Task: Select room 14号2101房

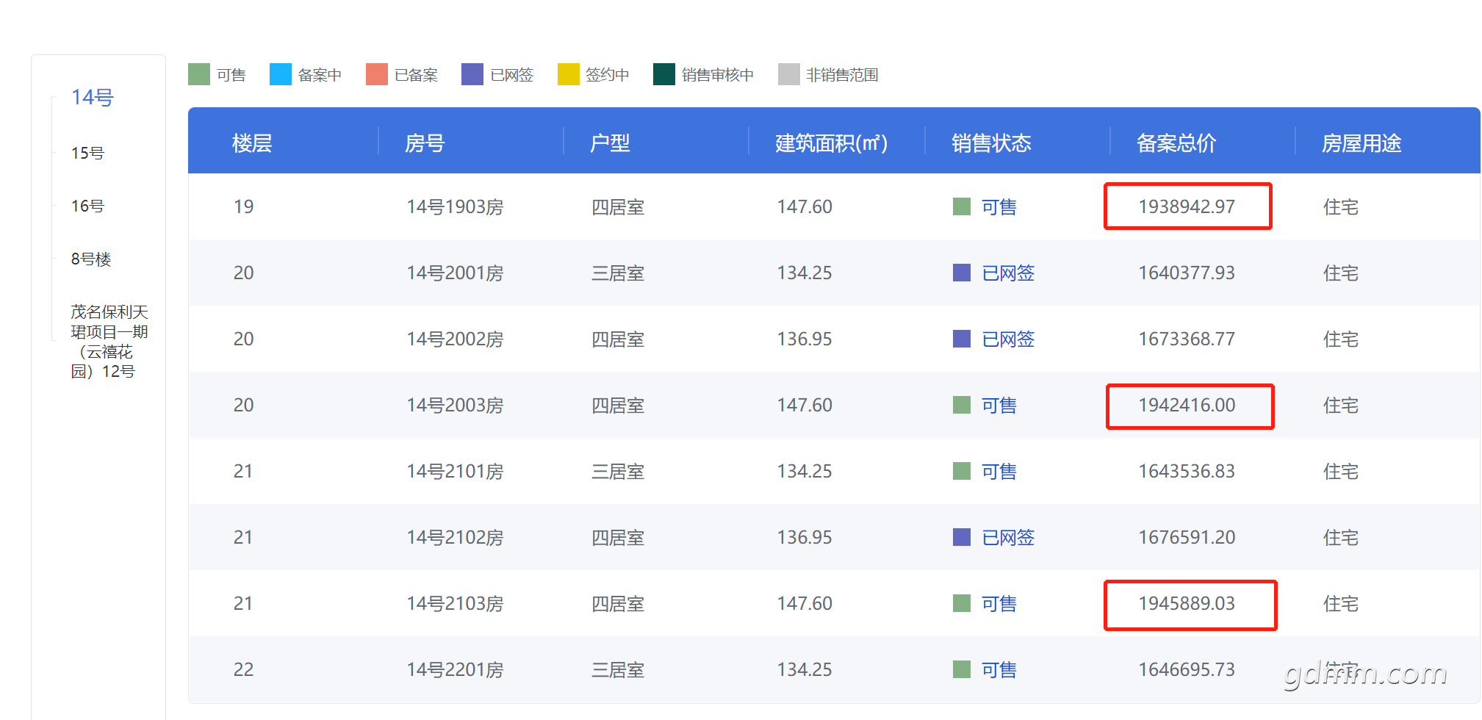Action: click(455, 471)
